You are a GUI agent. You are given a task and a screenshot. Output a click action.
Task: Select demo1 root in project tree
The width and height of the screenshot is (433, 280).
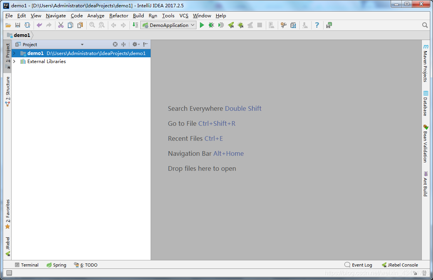81,53
